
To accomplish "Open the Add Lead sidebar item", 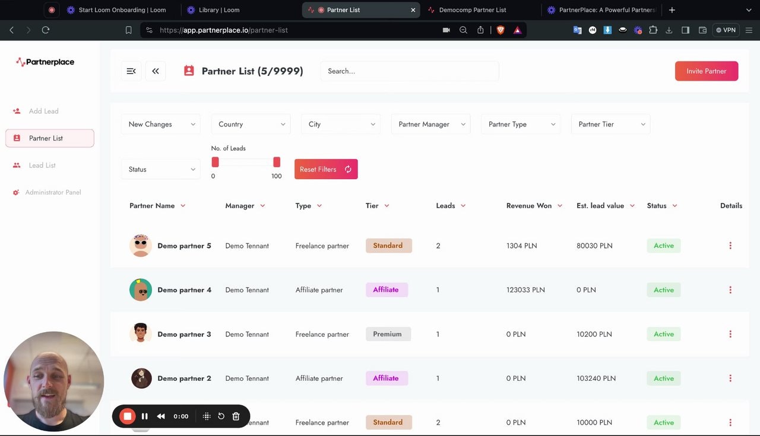I will click(x=43, y=111).
